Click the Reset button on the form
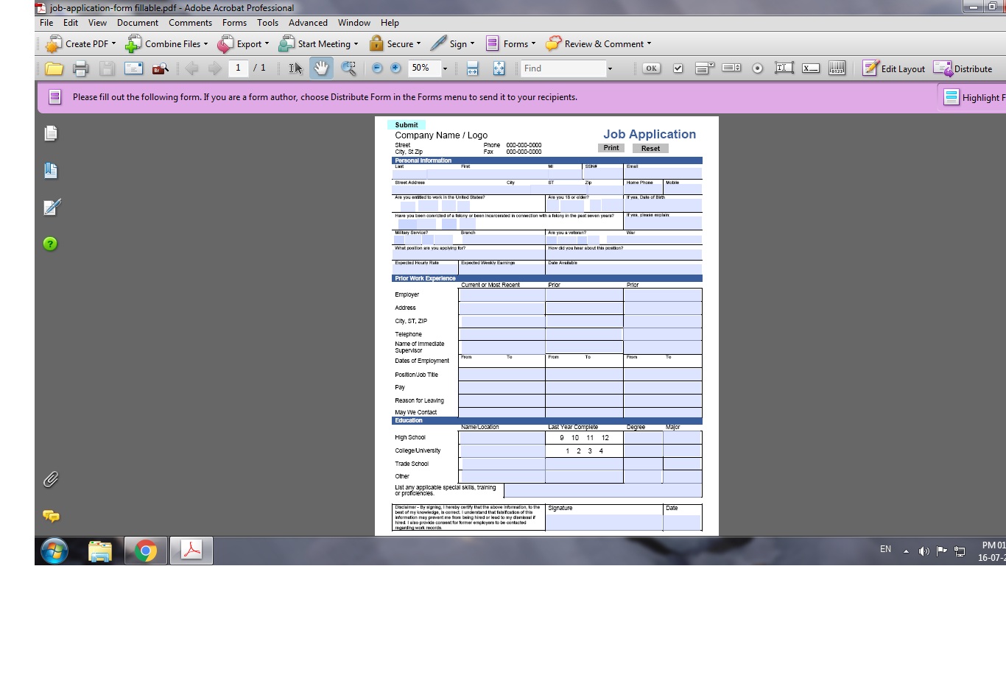Screen dimensions: 1006x686 pyautogui.click(x=650, y=148)
